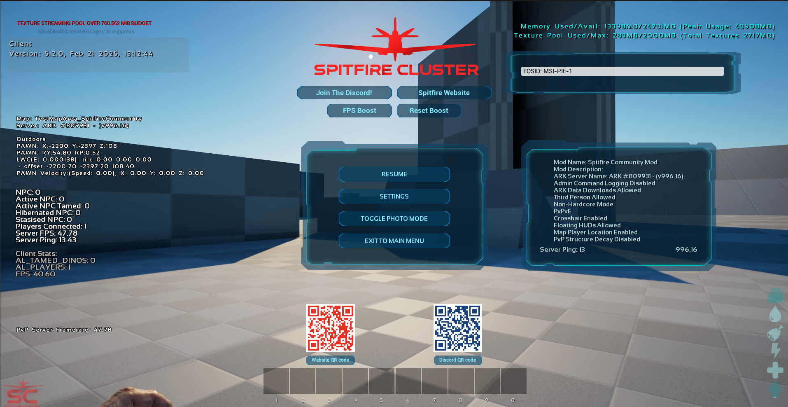This screenshot has height=407, width=788.
Task: Click Server Ping: 13 in info panel
Action: [562, 250]
